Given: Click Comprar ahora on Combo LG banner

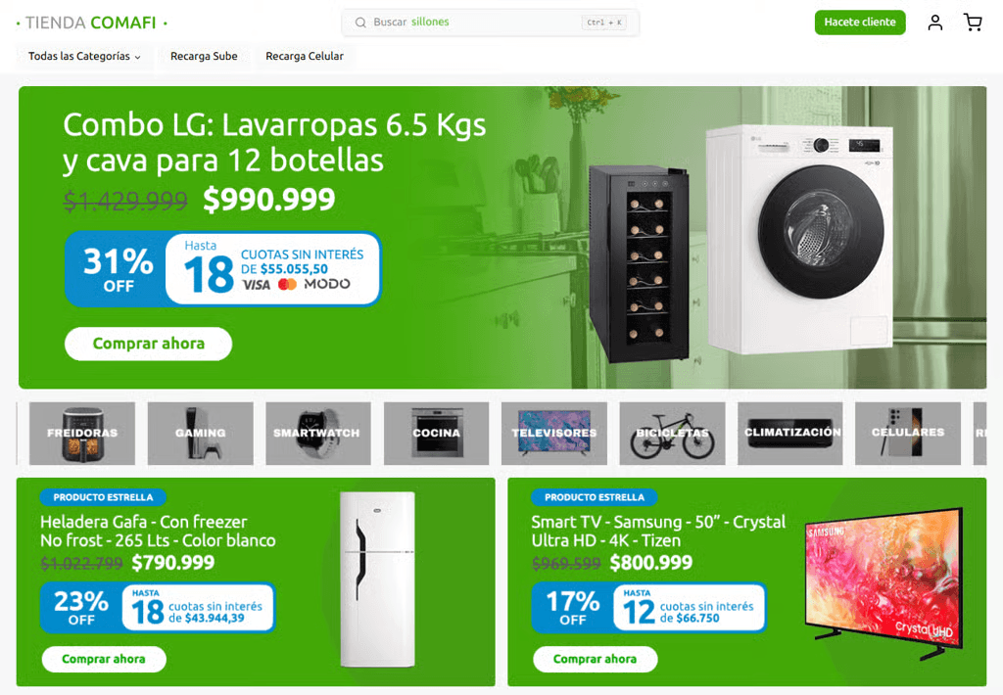Looking at the screenshot, I should tap(149, 344).
